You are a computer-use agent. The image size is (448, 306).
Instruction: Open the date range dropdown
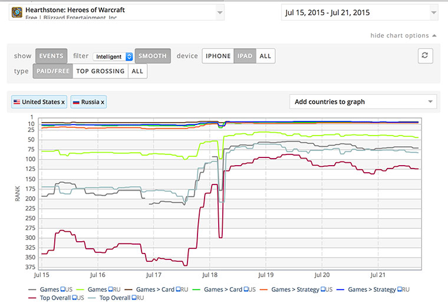(x=360, y=12)
